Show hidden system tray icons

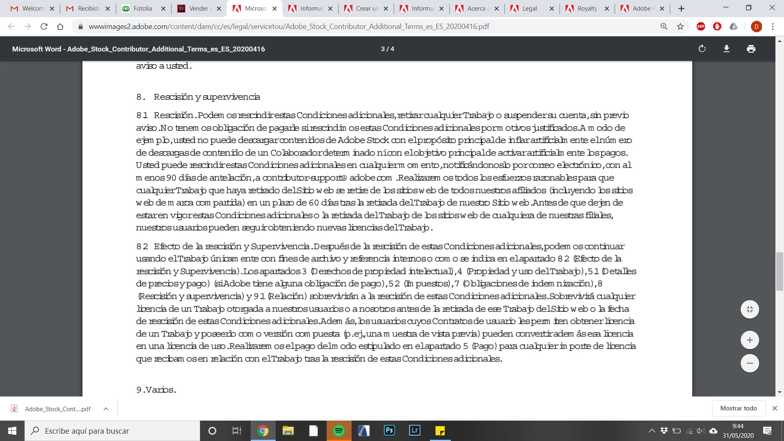click(x=652, y=431)
